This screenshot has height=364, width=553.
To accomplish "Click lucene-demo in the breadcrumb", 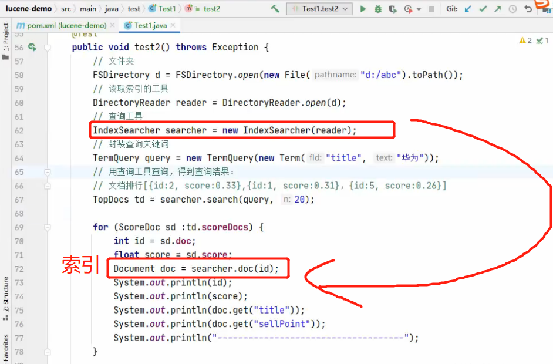I will click(29, 9).
